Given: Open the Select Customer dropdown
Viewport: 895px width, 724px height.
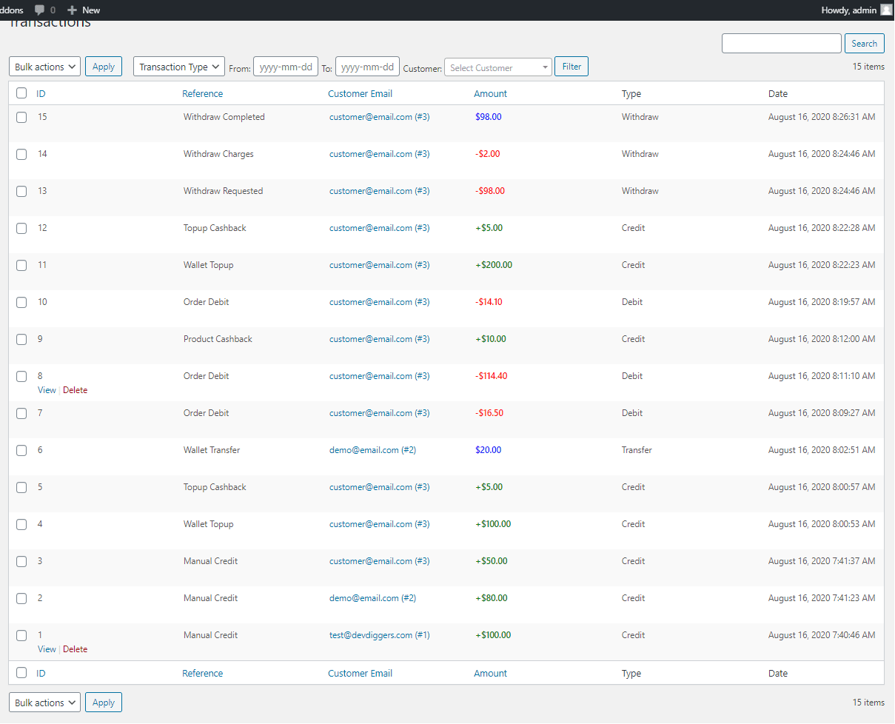Looking at the screenshot, I should tap(497, 66).
